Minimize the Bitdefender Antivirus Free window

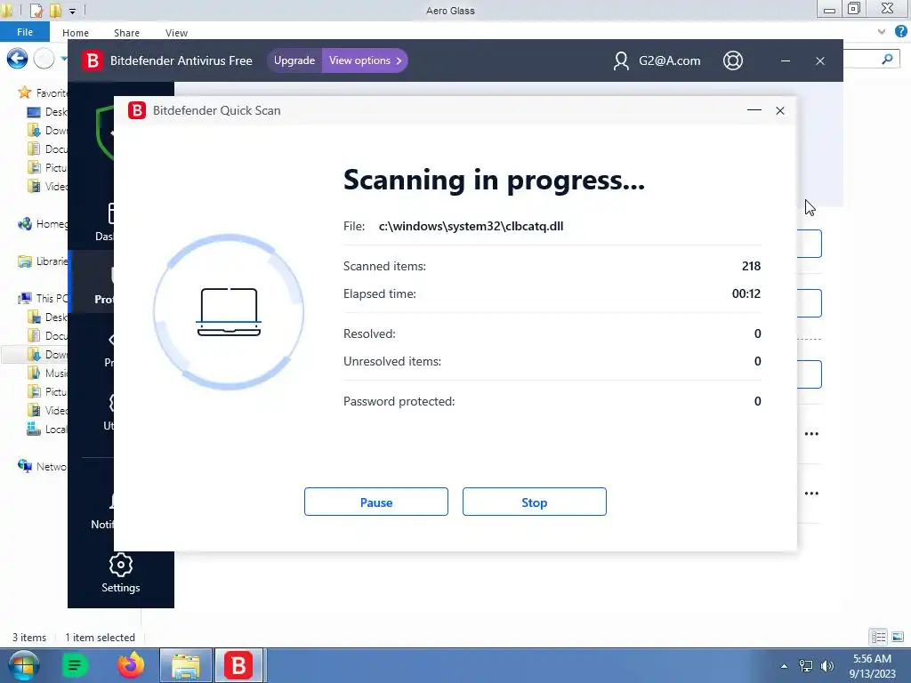pyautogui.click(x=785, y=60)
